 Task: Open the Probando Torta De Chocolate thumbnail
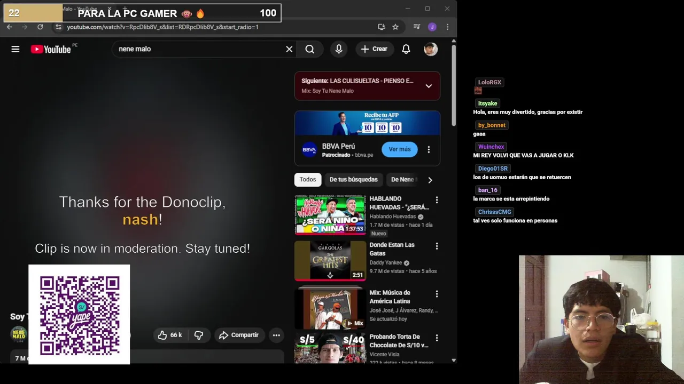(330, 348)
